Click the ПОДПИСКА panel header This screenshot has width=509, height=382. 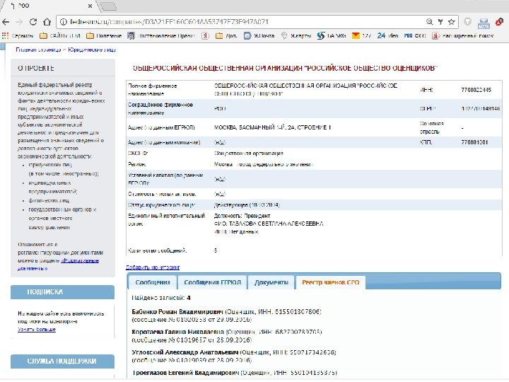(62, 291)
